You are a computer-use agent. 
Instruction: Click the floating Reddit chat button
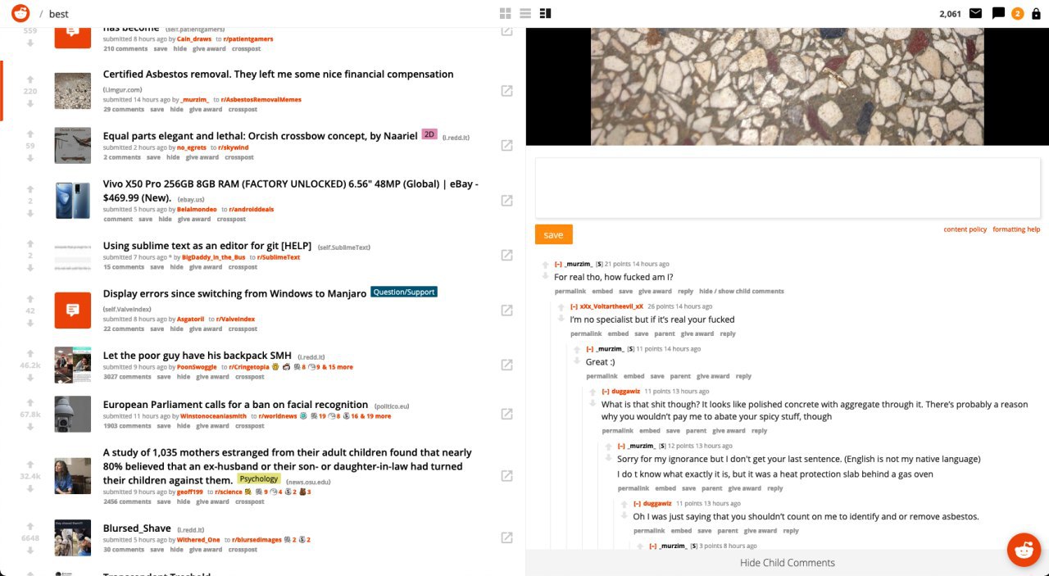click(1024, 550)
